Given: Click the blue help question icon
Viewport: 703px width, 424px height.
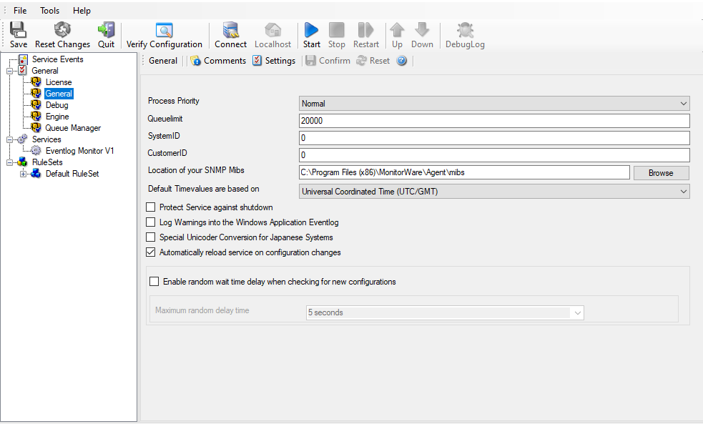Looking at the screenshot, I should [x=402, y=61].
